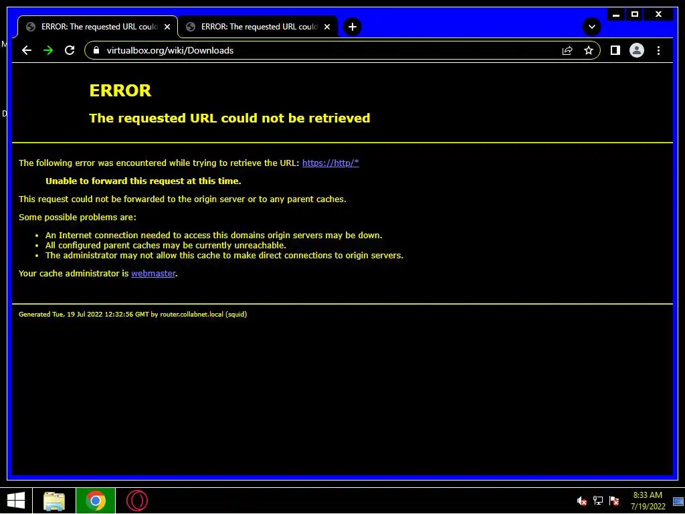The image size is (685, 514).
Task: Expand the tab search dropdown
Action: 591,27
